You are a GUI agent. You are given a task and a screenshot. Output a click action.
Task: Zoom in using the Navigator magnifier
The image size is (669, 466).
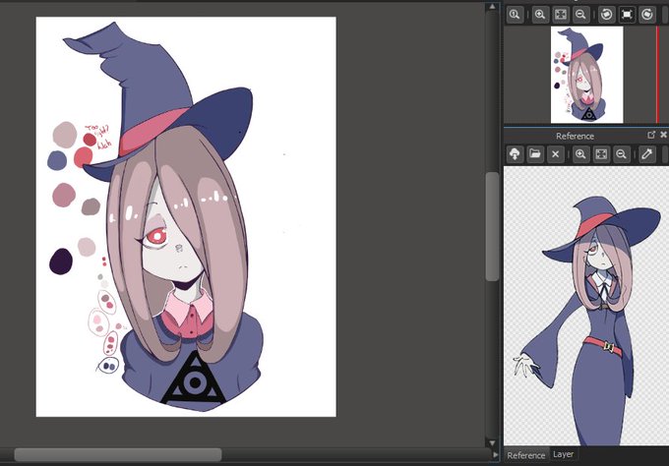[540, 15]
